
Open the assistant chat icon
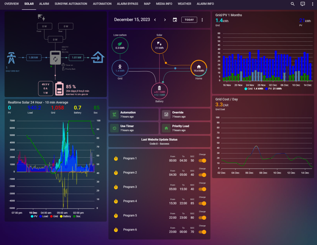point(303,4)
